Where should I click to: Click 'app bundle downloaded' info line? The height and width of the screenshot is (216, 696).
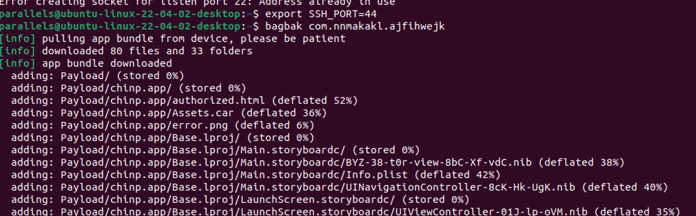(107, 63)
